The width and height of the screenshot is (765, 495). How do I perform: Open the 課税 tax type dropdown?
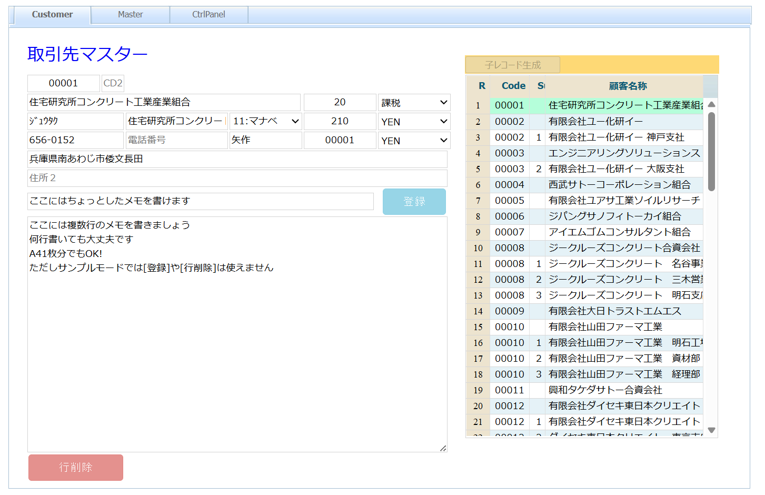414,103
